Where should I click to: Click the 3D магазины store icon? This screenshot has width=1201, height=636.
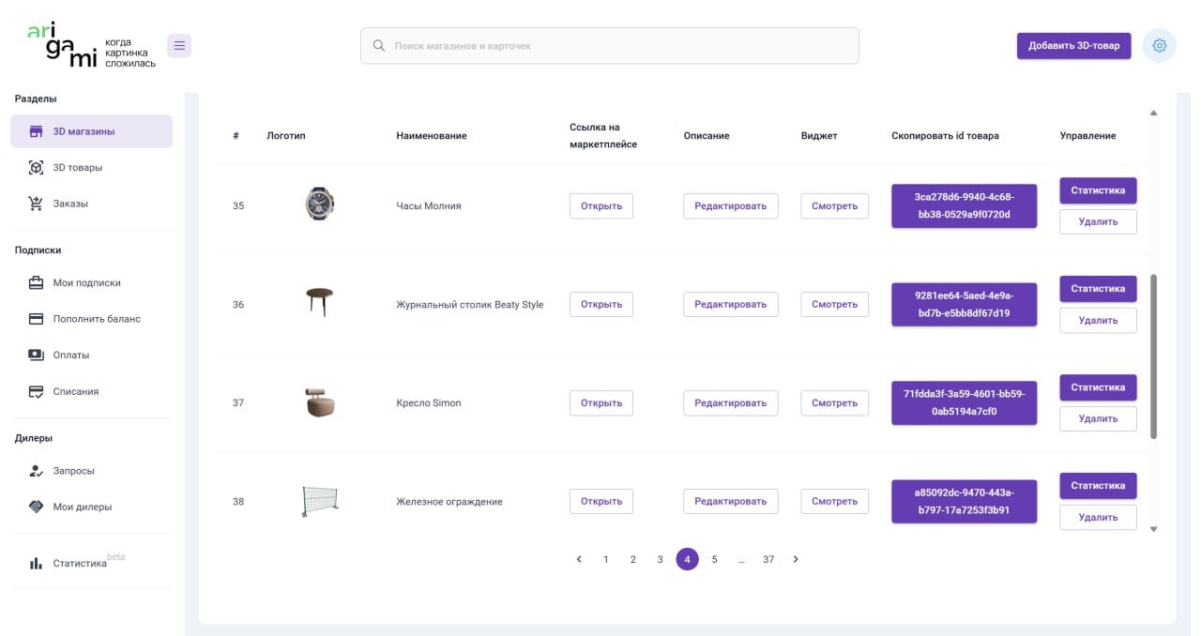click(37, 131)
